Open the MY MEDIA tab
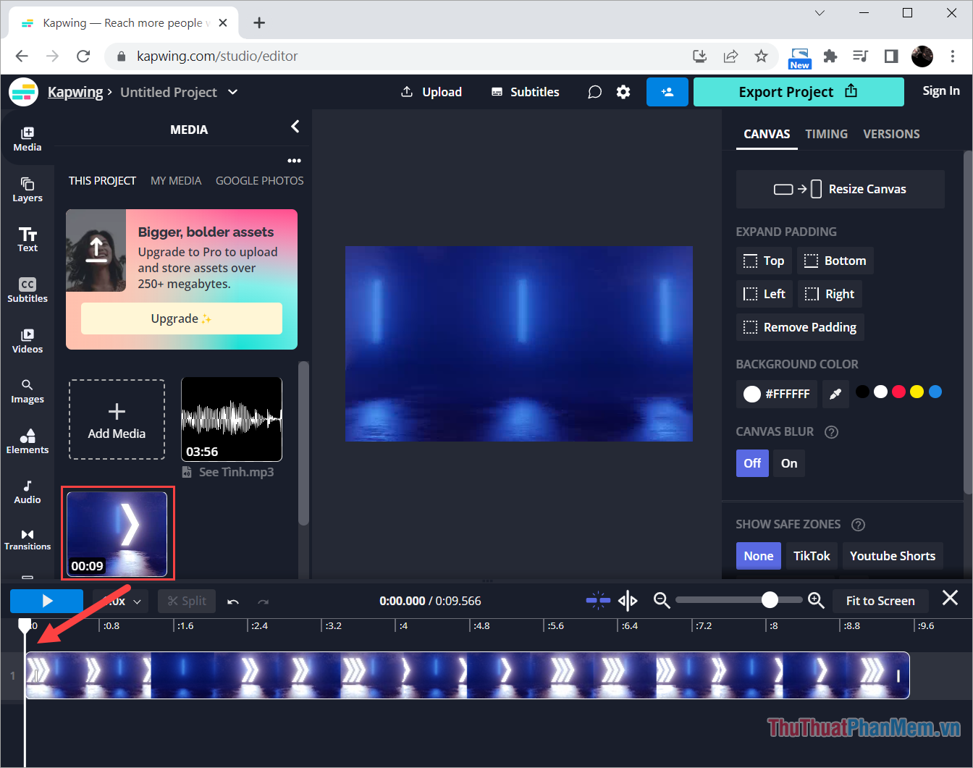 click(x=176, y=180)
